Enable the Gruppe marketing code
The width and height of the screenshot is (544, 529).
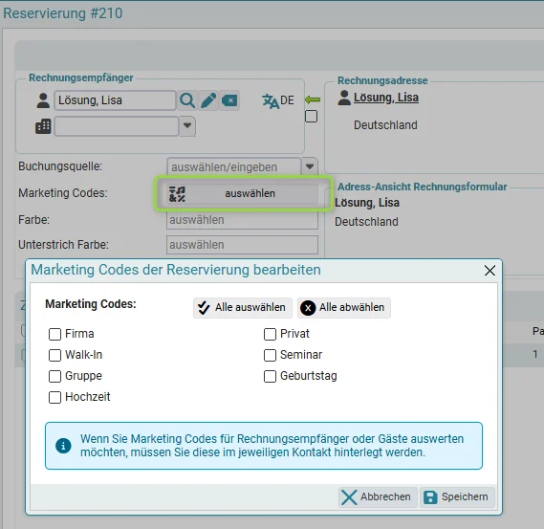(x=54, y=376)
